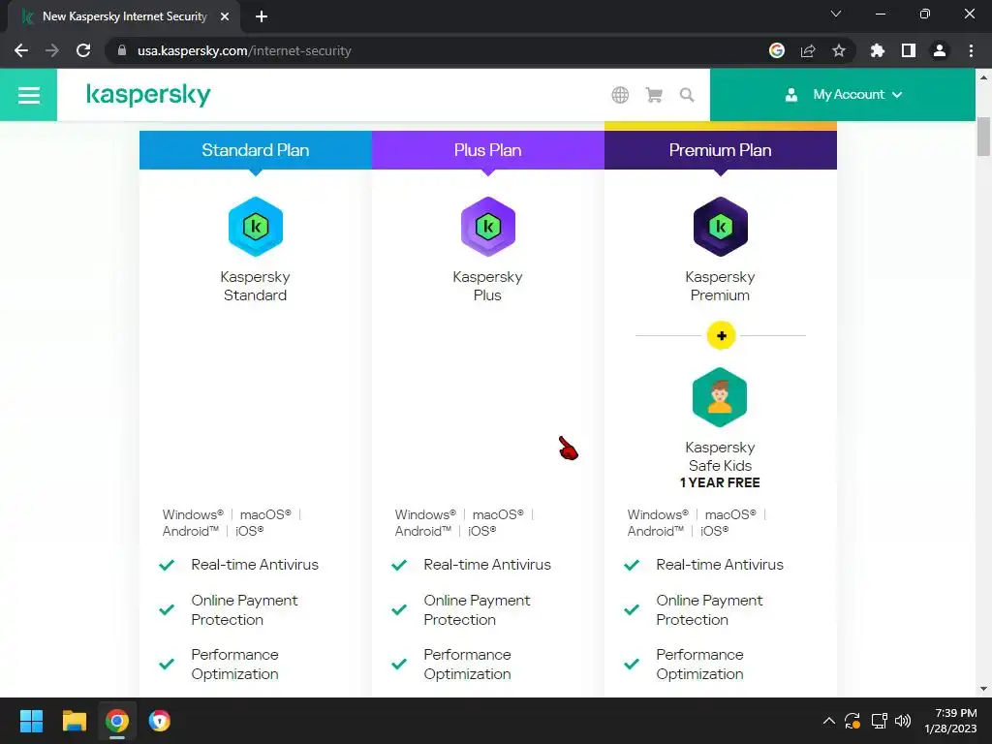The width and height of the screenshot is (992, 744).
Task: Open Chrome three-dot menu
Action: pyautogui.click(x=971, y=50)
